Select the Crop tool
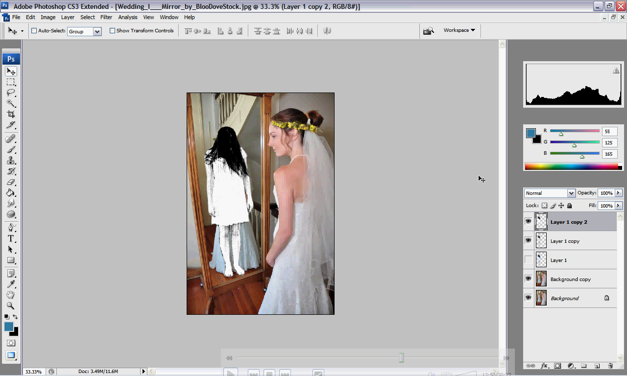627x376 pixels. (11, 114)
